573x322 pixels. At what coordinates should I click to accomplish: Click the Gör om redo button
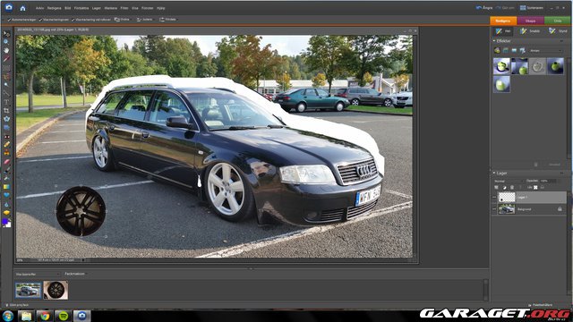[505, 8]
